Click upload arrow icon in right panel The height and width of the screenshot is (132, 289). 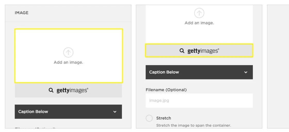coord(199,13)
